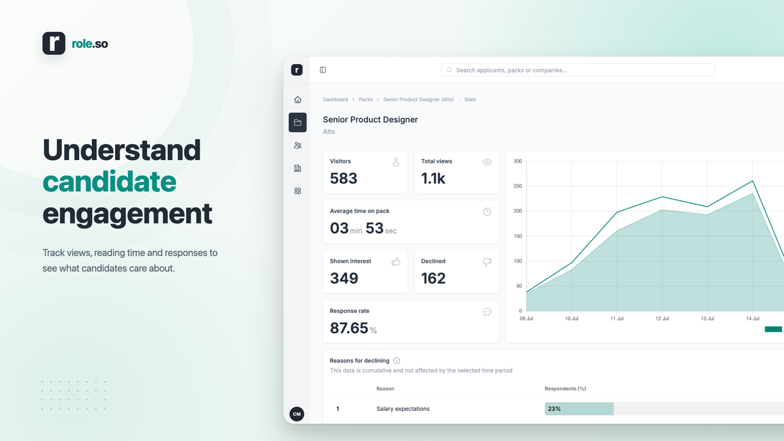Click the thumbs-down icon on Declined card
Screen dimensions: 784x441
pos(487,261)
